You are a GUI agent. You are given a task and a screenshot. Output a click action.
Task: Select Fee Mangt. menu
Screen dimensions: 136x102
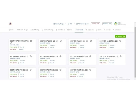(79, 30)
